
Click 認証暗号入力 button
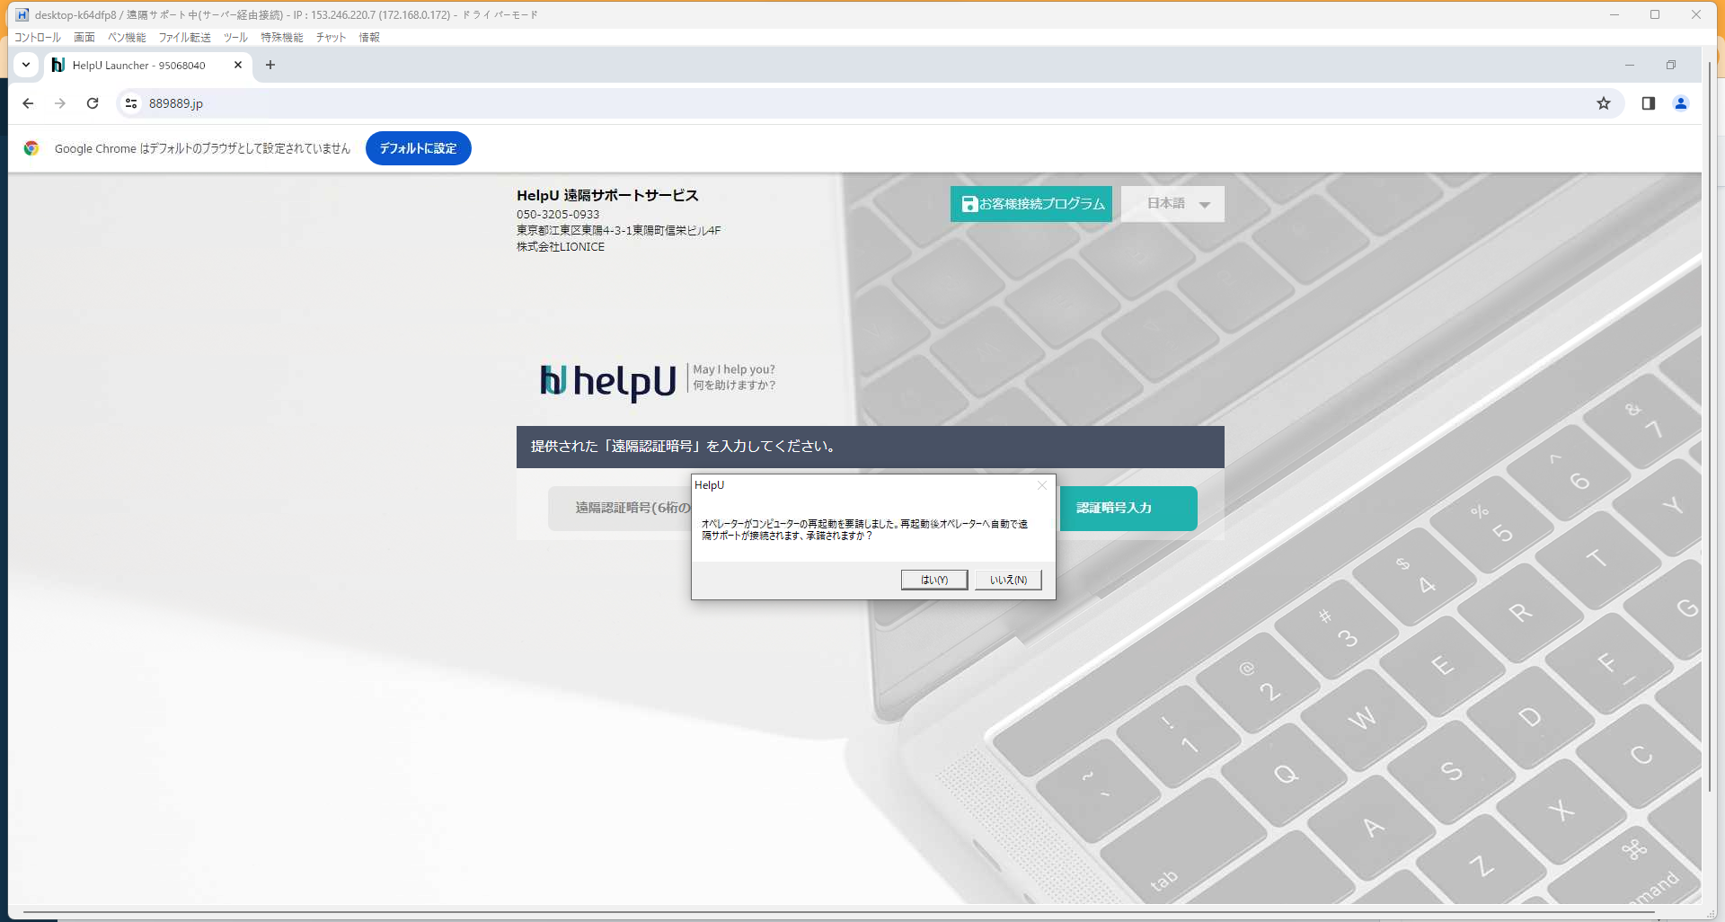(x=1128, y=509)
